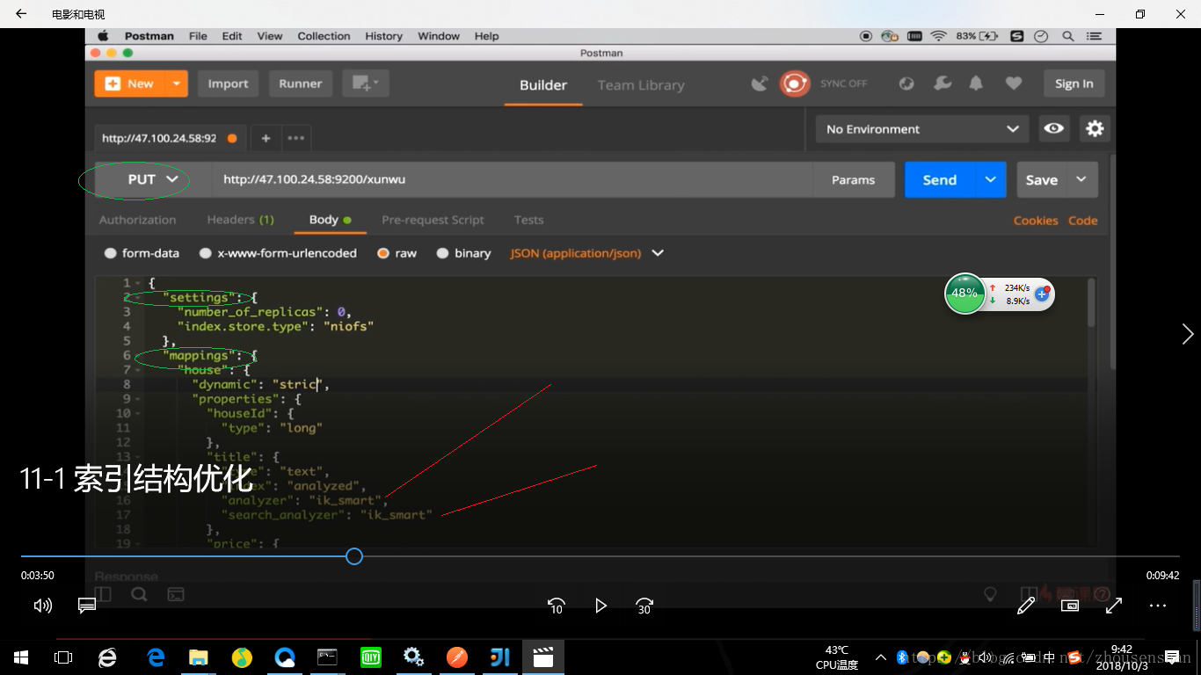Open the Send button dropdown arrow

(x=990, y=179)
